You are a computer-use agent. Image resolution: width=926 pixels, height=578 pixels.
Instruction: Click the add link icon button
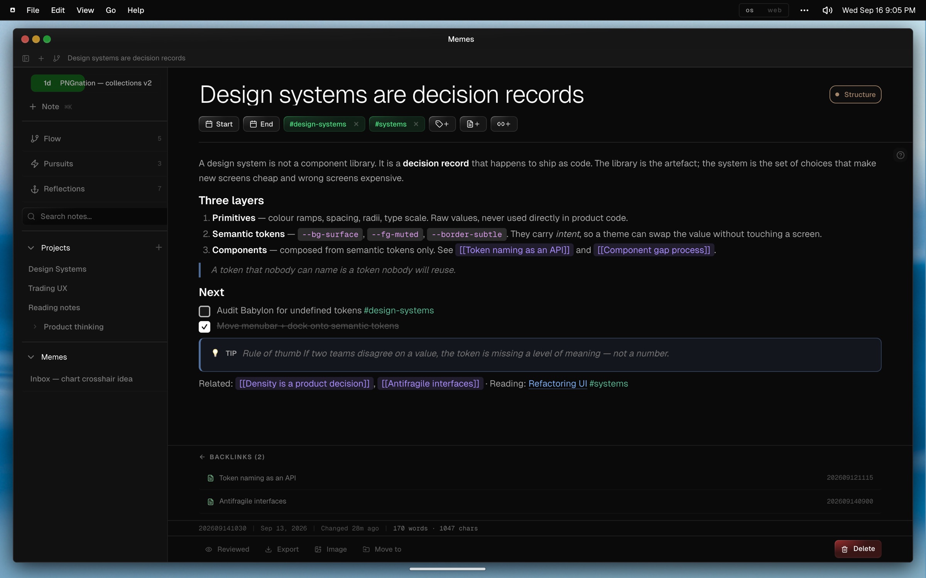click(x=504, y=124)
